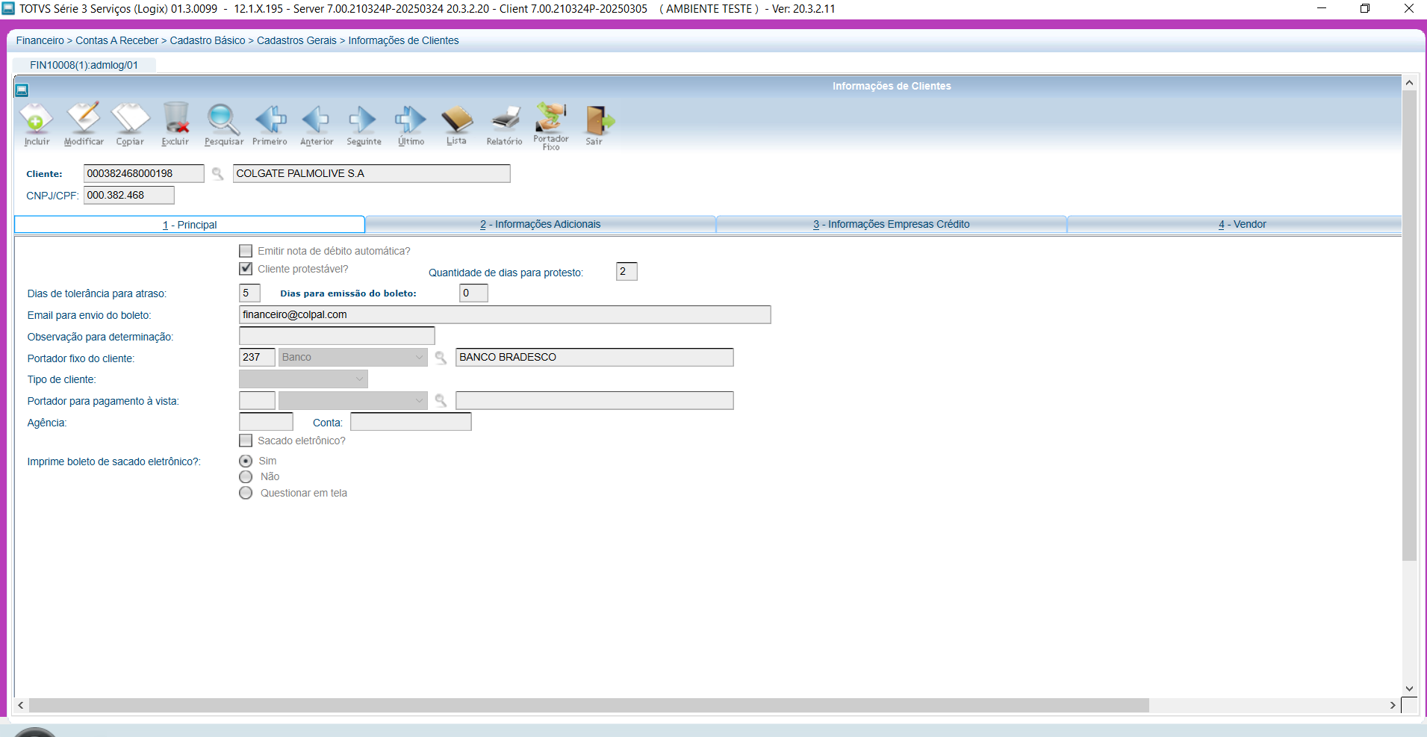Open Relatório printer icon

coord(505,124)
